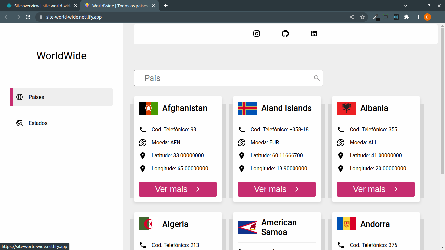
Task: Open the orange E profile avatar
Action: coord(427,17)
